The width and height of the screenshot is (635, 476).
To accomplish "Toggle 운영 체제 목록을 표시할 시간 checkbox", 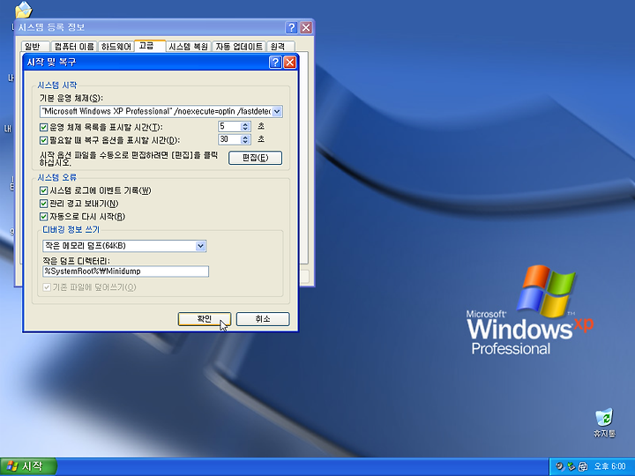I will tap(44, 127).
